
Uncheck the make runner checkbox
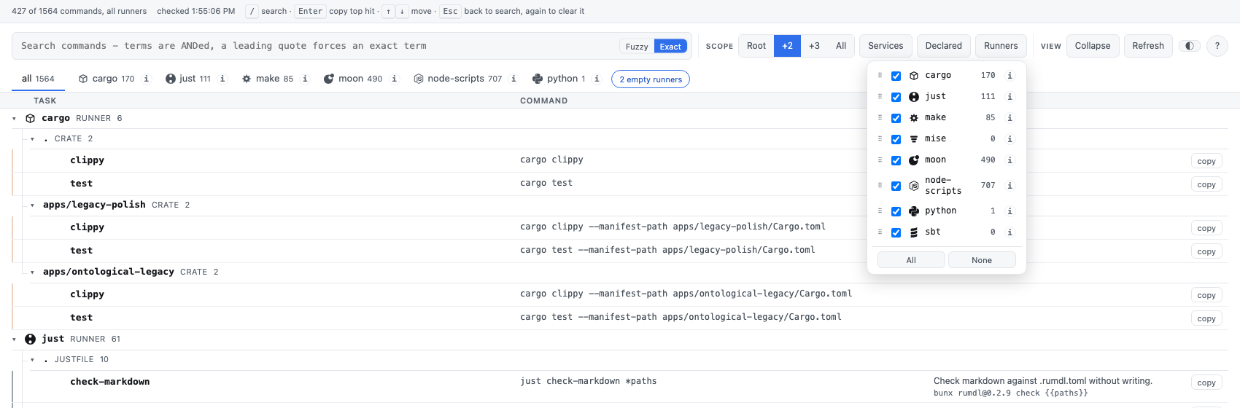(896, 118)
